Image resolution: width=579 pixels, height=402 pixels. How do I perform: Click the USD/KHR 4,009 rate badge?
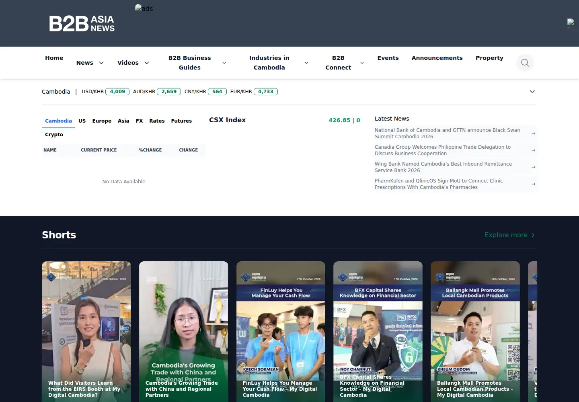click(x=117, y=92)
